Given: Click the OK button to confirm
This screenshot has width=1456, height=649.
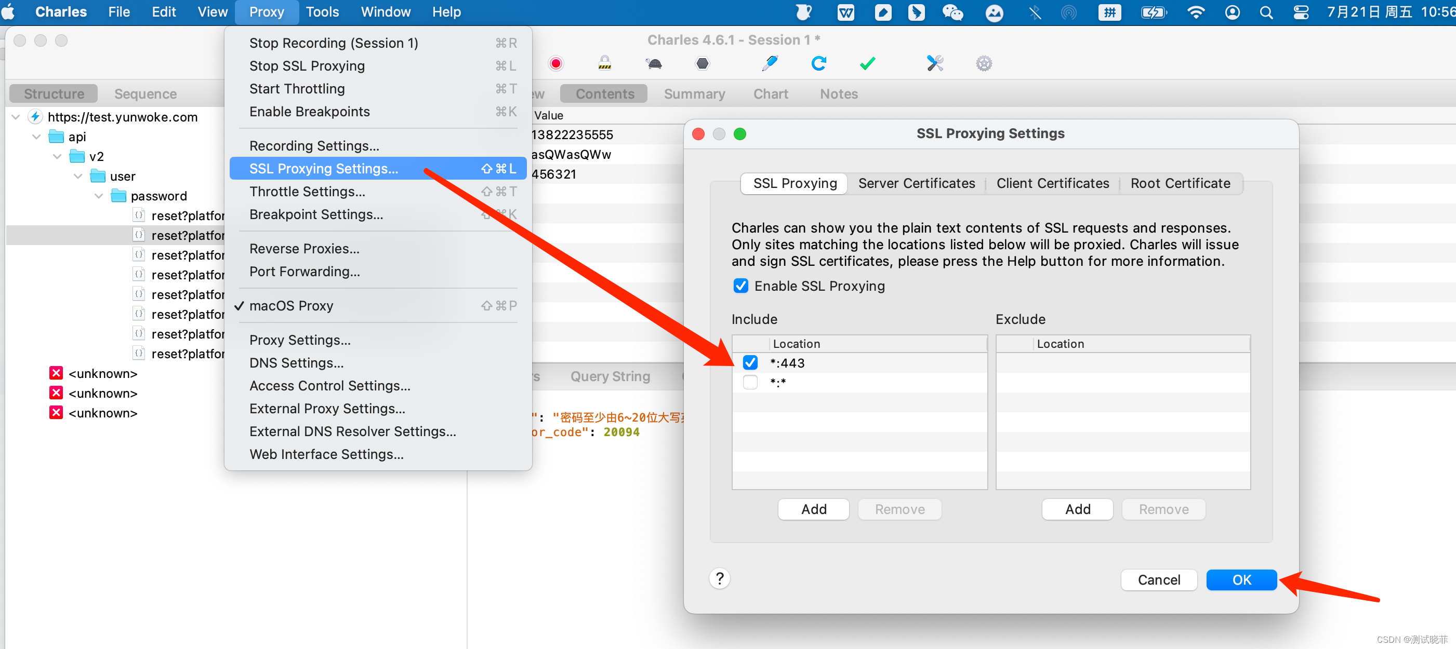Looking at the screenshot, I should (1240, 578).
